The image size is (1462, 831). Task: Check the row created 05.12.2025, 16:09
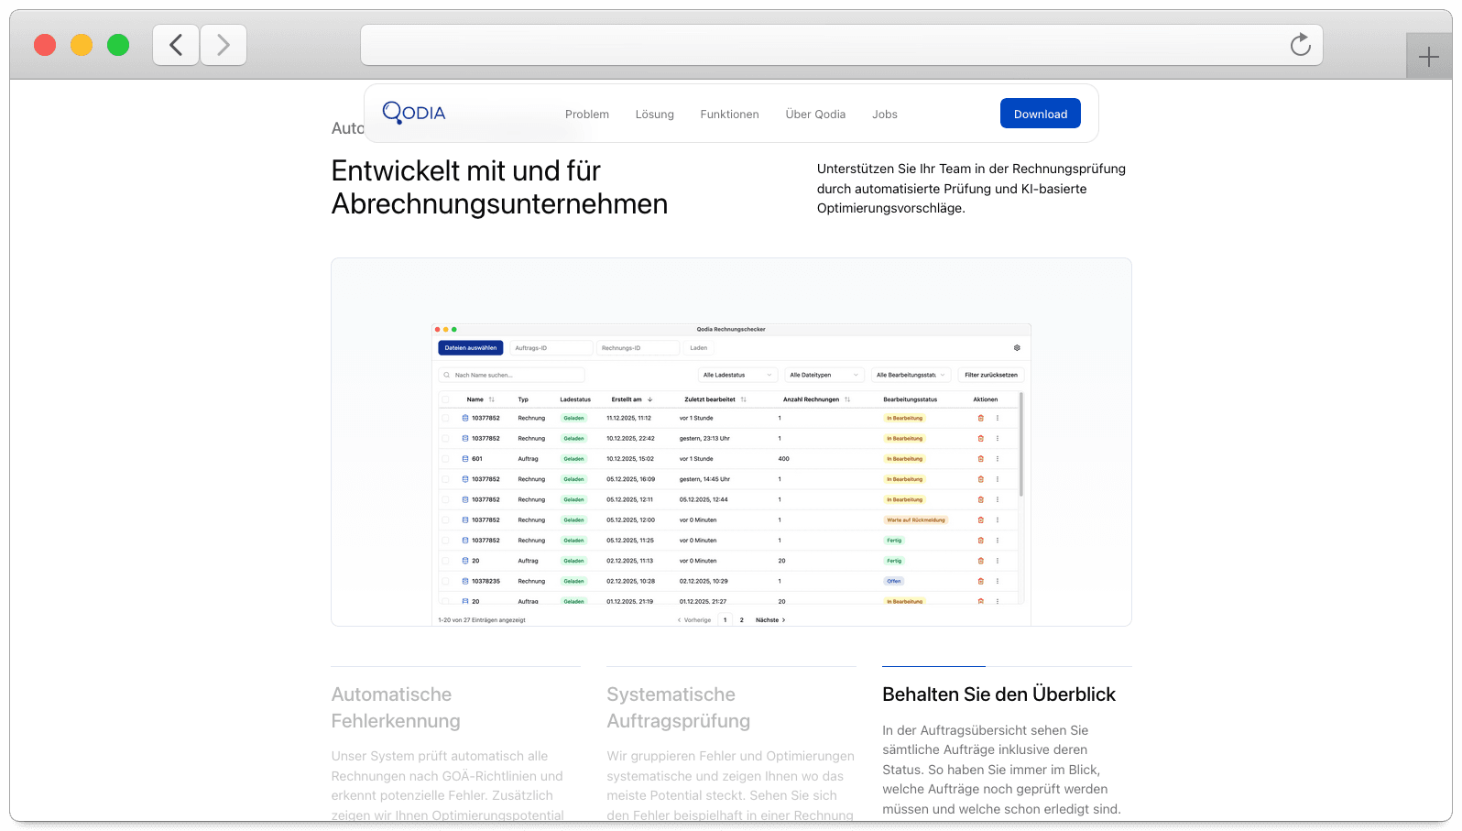[x=446, y=479]
